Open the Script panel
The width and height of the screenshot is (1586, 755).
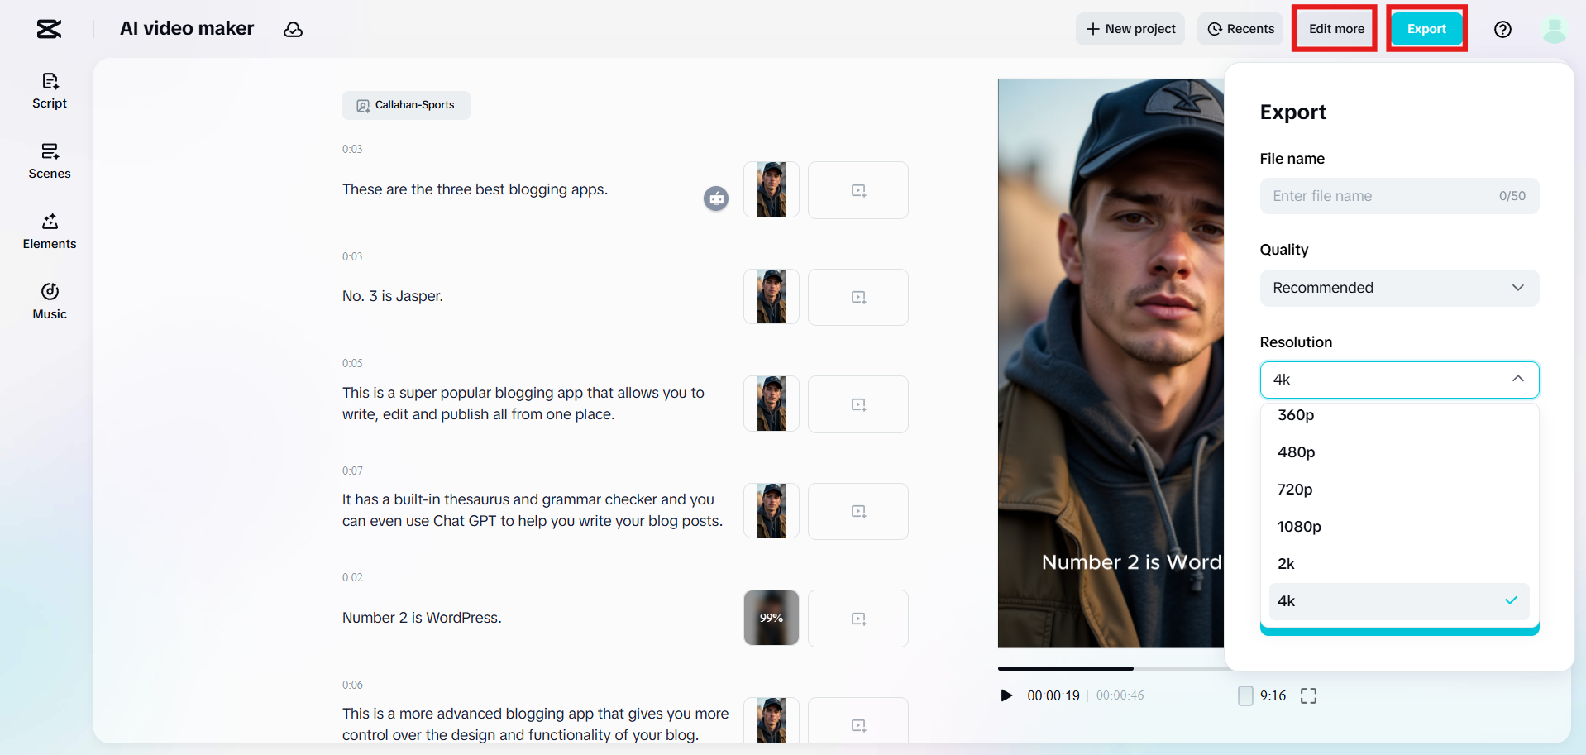pos(50,91)
